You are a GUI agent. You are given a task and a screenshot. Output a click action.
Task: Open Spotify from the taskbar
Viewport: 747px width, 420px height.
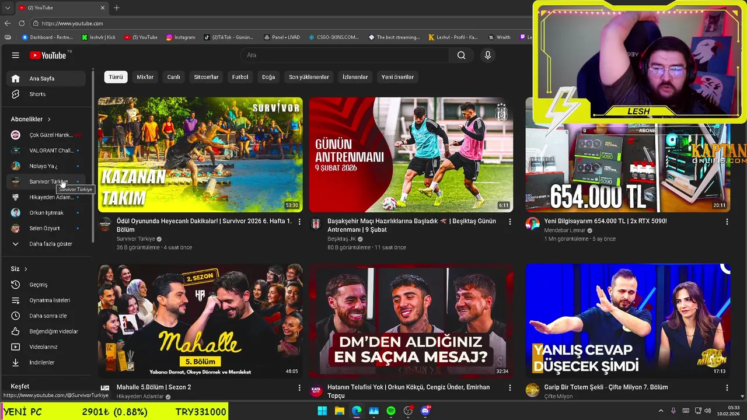point(391,411)
